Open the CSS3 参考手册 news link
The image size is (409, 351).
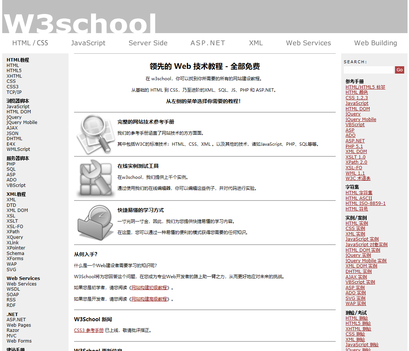[89, 330]
